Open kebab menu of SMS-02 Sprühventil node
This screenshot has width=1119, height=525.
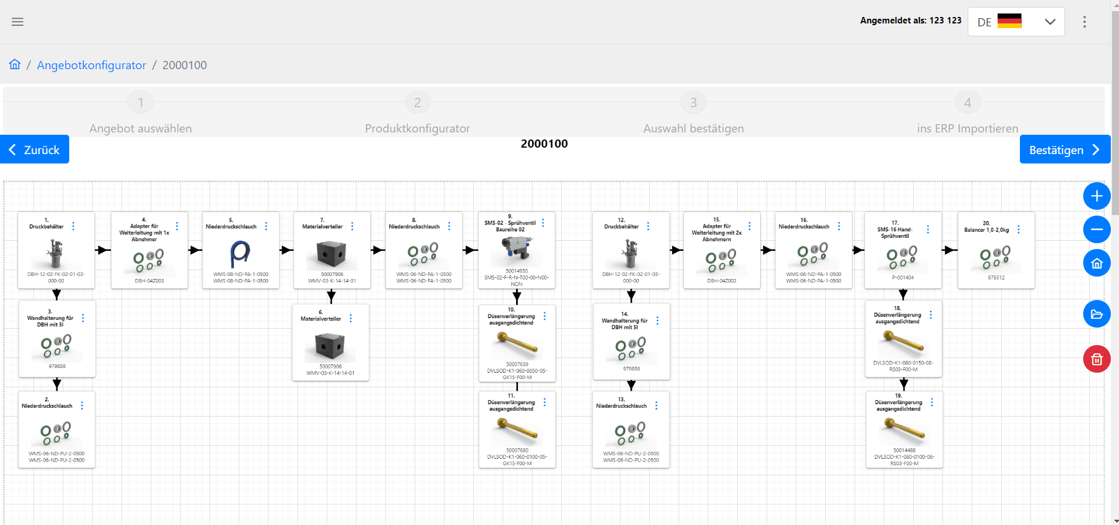(543, 223)
